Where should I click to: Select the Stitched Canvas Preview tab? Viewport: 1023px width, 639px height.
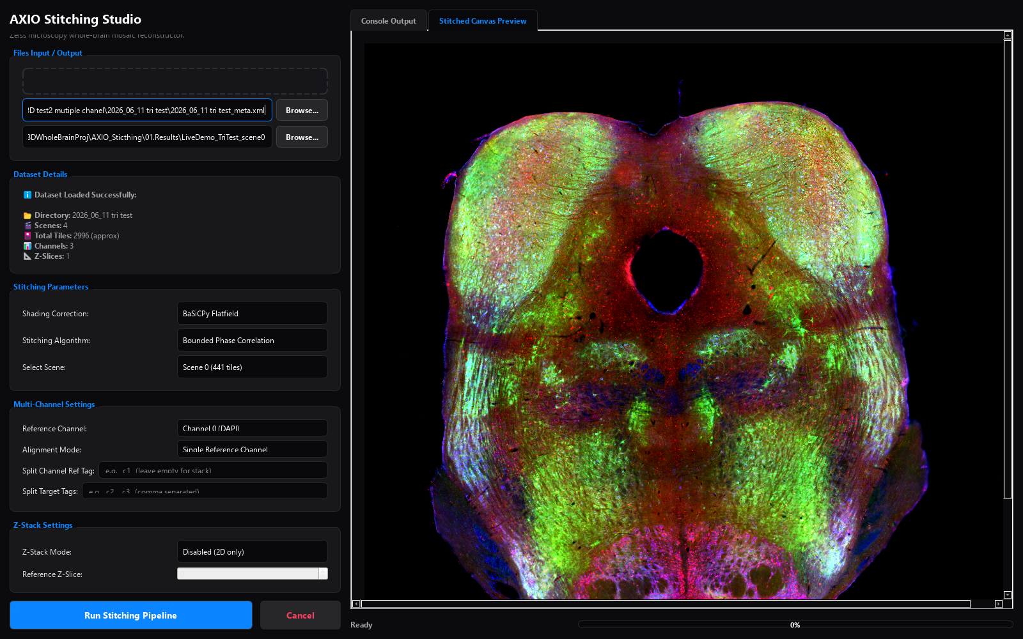click(x=483, y=20)
